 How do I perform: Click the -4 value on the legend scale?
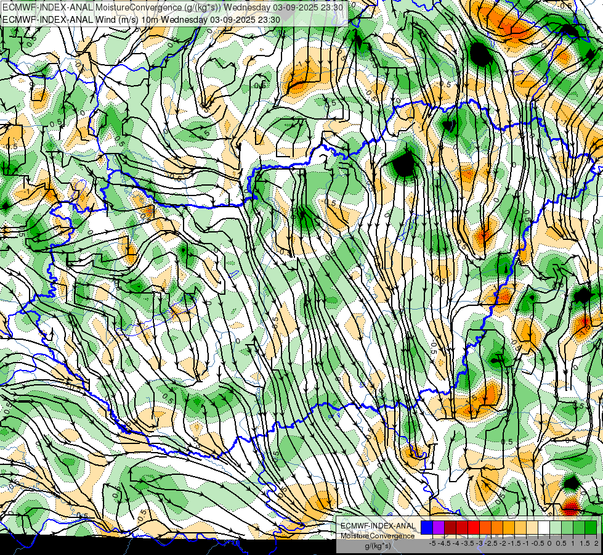point(456,543)
